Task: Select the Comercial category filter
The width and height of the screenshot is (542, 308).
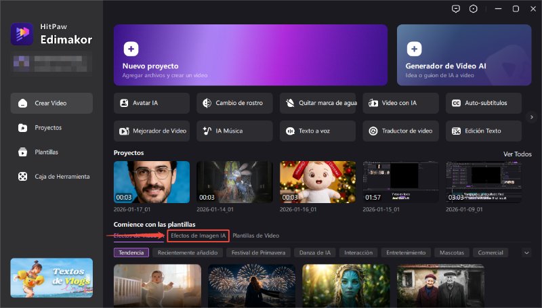Action: 491,252
